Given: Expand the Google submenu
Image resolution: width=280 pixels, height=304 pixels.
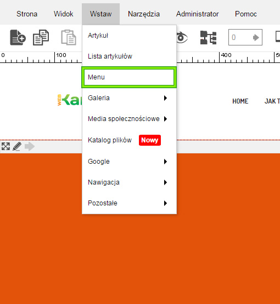Looking at the screenshot, I should [129, 161].
